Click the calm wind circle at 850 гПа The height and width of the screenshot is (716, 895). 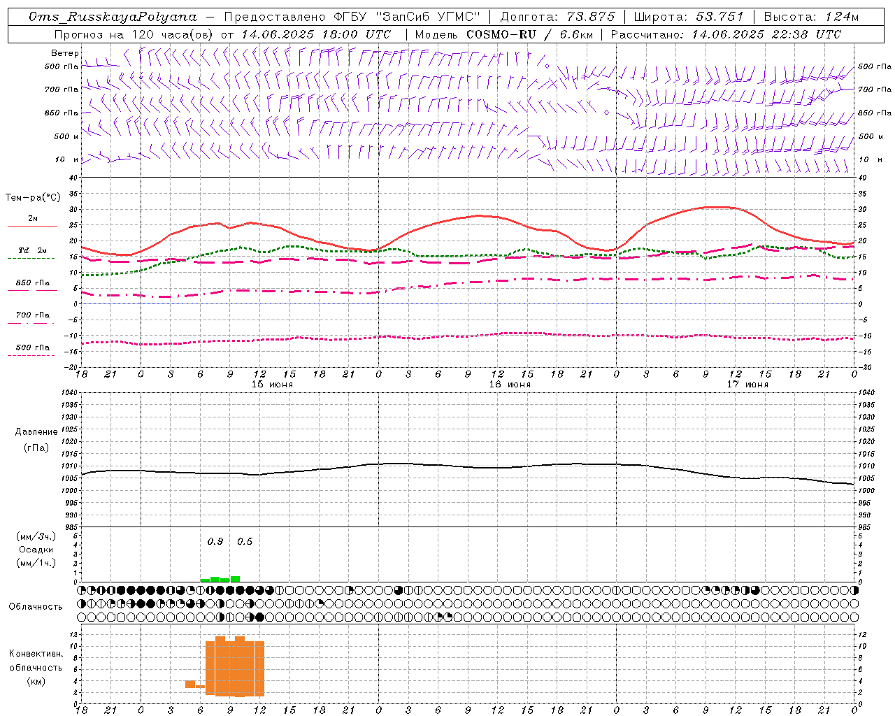point(606,112)
